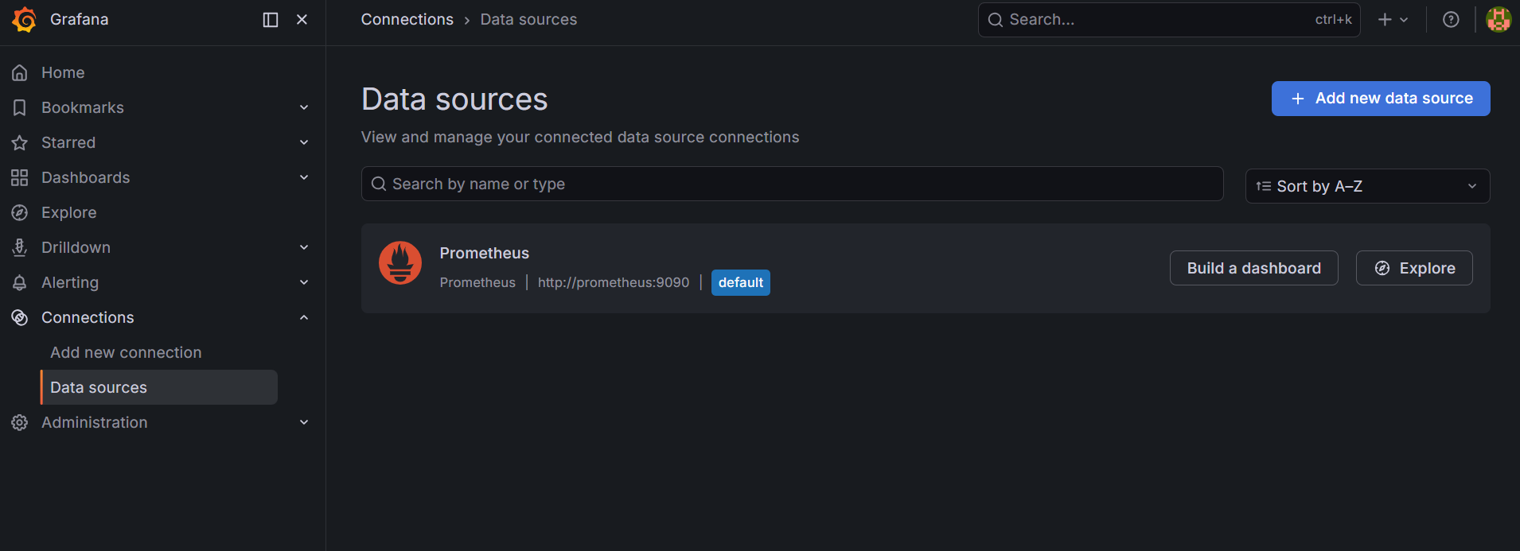
Task: Click the Administration gear icon
Action: tap(20, 422)
